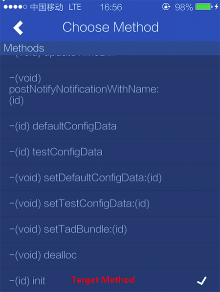Image resolution: width=220 pixels, height=292 pixels.
Task: Tap the checkmark beside init
Action: coord(201,280)
